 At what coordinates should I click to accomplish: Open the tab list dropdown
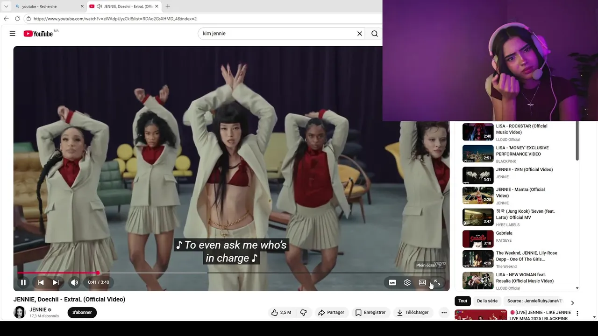pyautogui.click(x=6, y=7)
